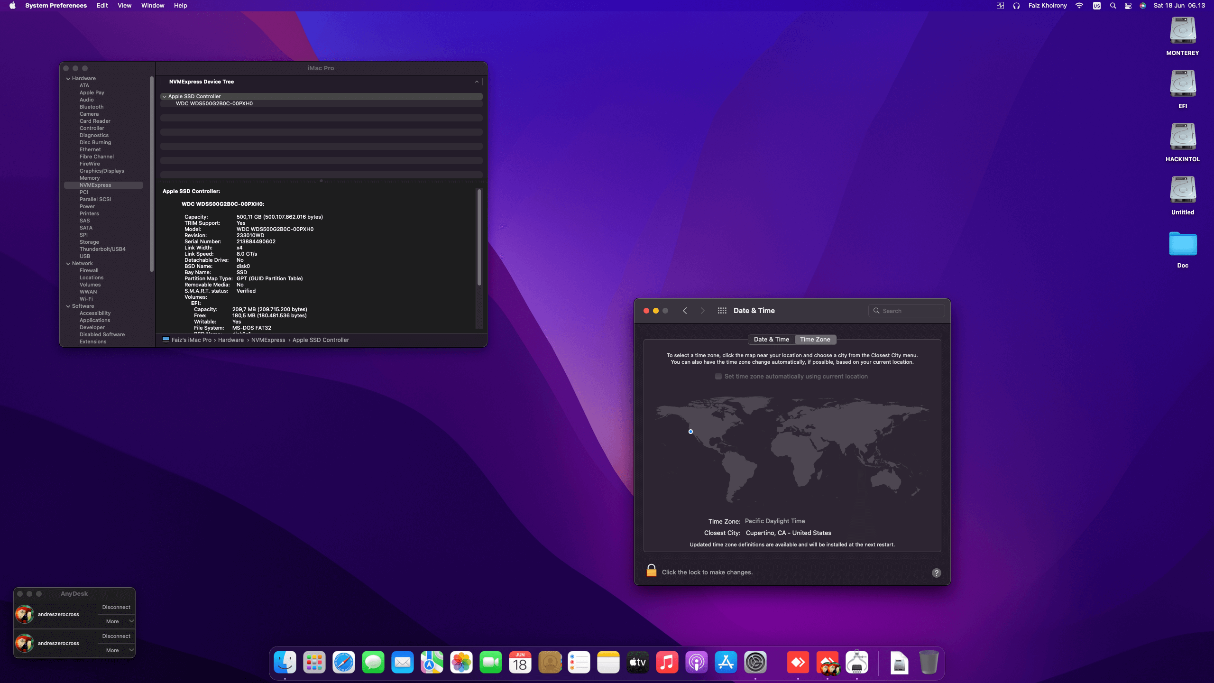Image resolution: width=1214 pixels, height=683 pixels.
Task: Collapse the Hardware section in the sidebar
Action: (68, 79)
